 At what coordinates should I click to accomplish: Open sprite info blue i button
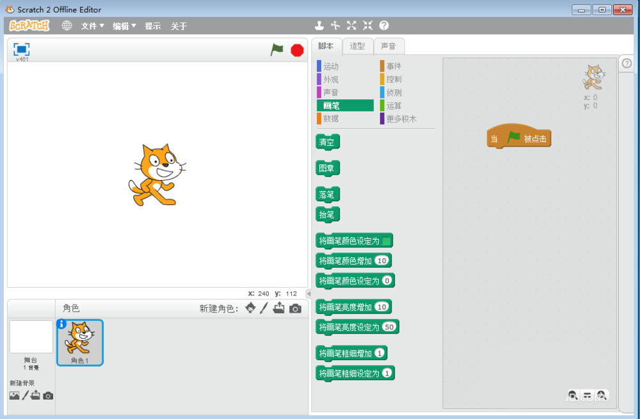click(x=61, y=324)
